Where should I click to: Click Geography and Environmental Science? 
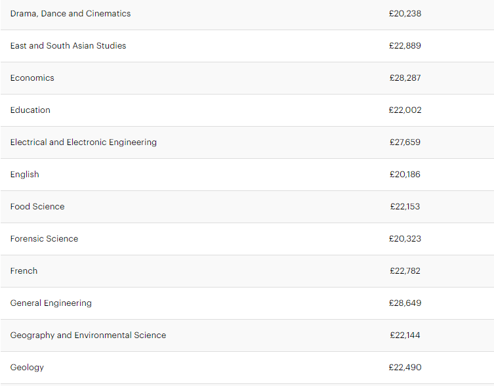[x=88, y=335]
